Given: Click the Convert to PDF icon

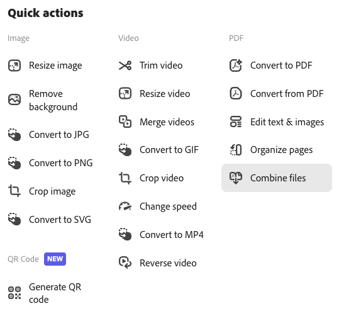Looking at the screenshot, I should (236, 65).
